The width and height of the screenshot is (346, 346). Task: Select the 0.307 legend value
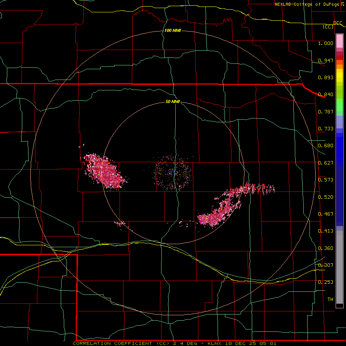(326, 265)
